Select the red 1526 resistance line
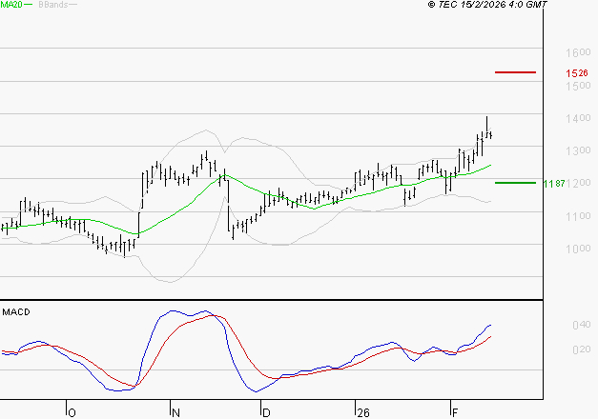598x419 pixels. click(516, 72)
